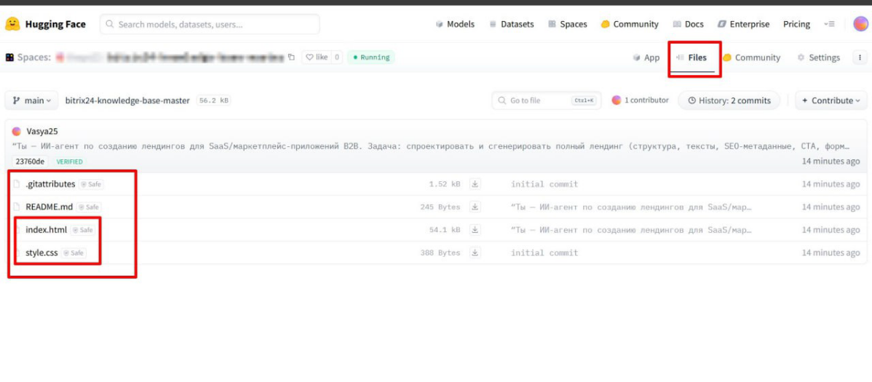
Task: Click the 1.52 kB size of .gitattributes
Action: coord(444,184)
